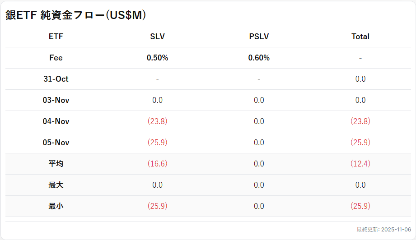This screenshot has width=416, height=240.
Task: Click the SLV value for 04-Nov
Action: pos(157,121)
